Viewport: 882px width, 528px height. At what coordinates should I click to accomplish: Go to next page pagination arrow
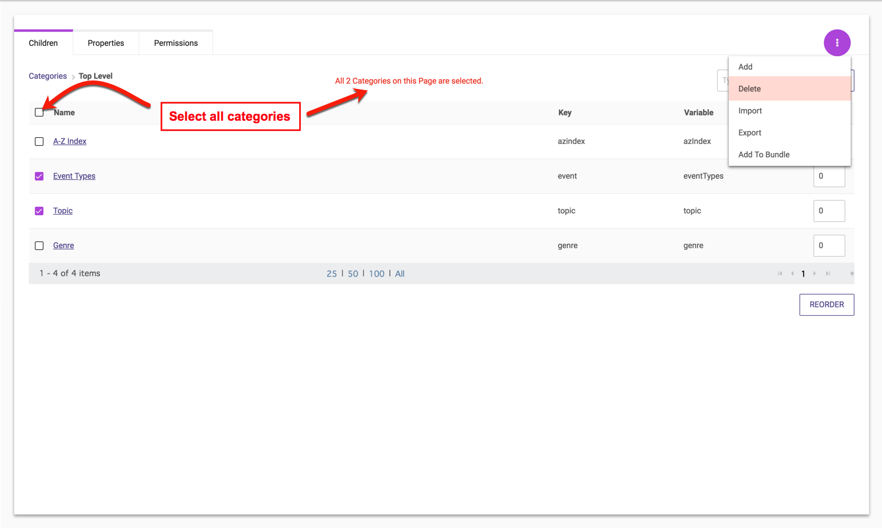pos(815,274)
